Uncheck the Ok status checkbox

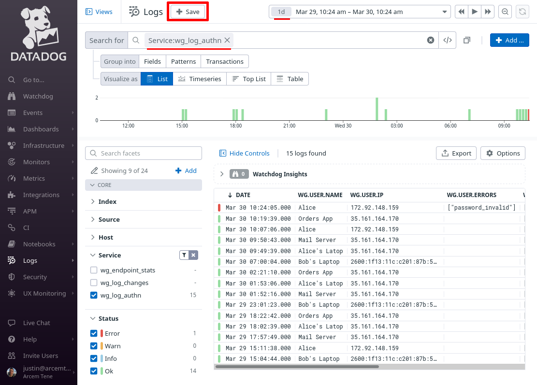click(x=94, y=371)
